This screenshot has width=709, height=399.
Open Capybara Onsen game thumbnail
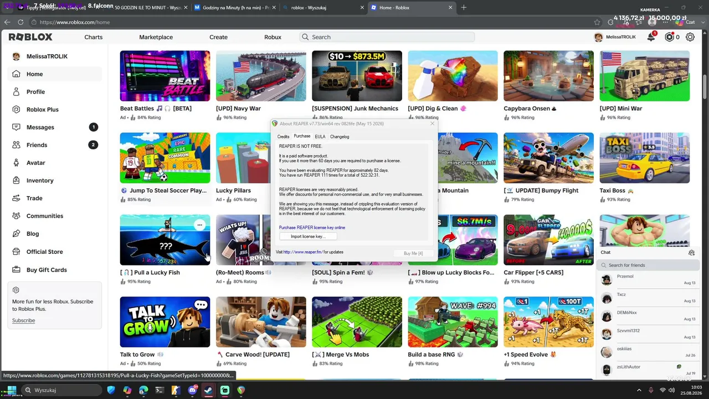[x=548, y=76]
